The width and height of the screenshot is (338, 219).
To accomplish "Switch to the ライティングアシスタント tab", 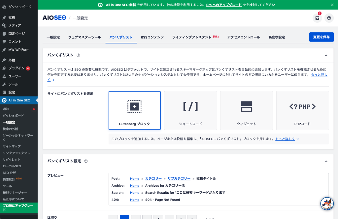I will coord(192,37).
